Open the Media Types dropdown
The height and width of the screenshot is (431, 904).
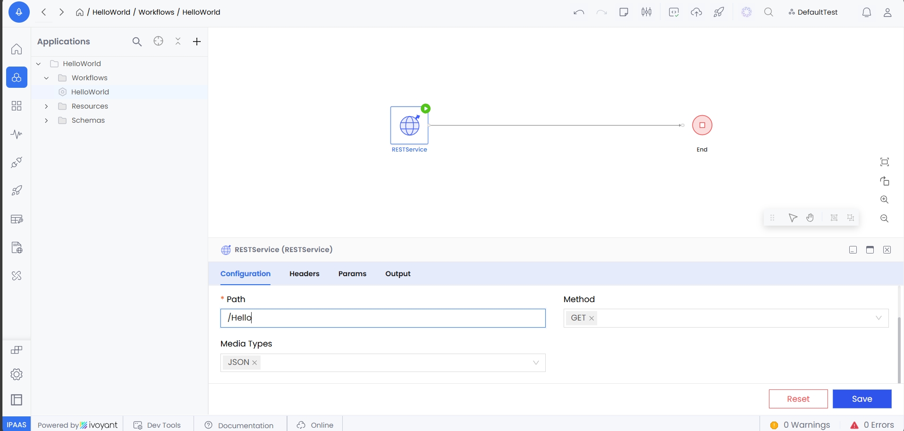coord(535,363)
